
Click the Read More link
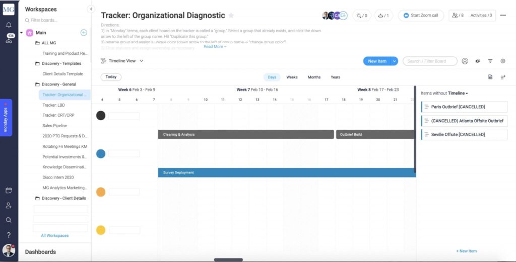(215, 47)
